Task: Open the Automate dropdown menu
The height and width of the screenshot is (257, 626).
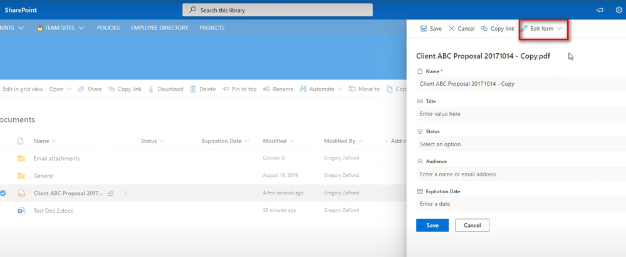Action: tap(321, 89)
